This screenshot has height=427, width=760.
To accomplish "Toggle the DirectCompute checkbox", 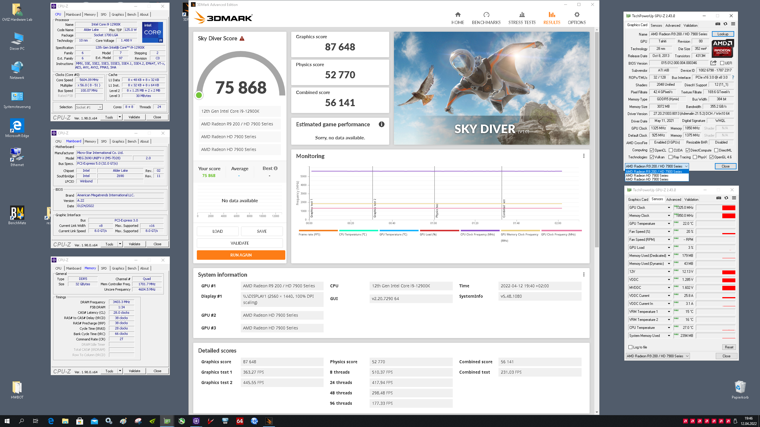I will pos(688,150).
